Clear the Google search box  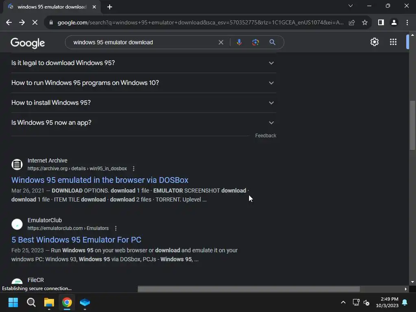[x=221, y=42]
